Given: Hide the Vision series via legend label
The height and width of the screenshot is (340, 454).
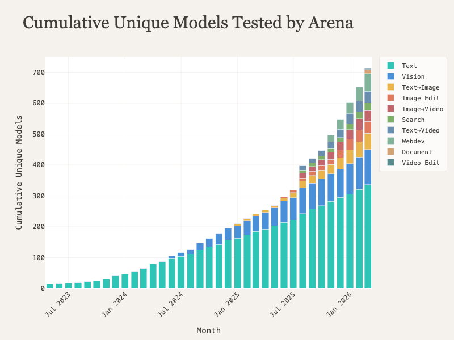Looking at the screenshot, I should pos(413,76).
